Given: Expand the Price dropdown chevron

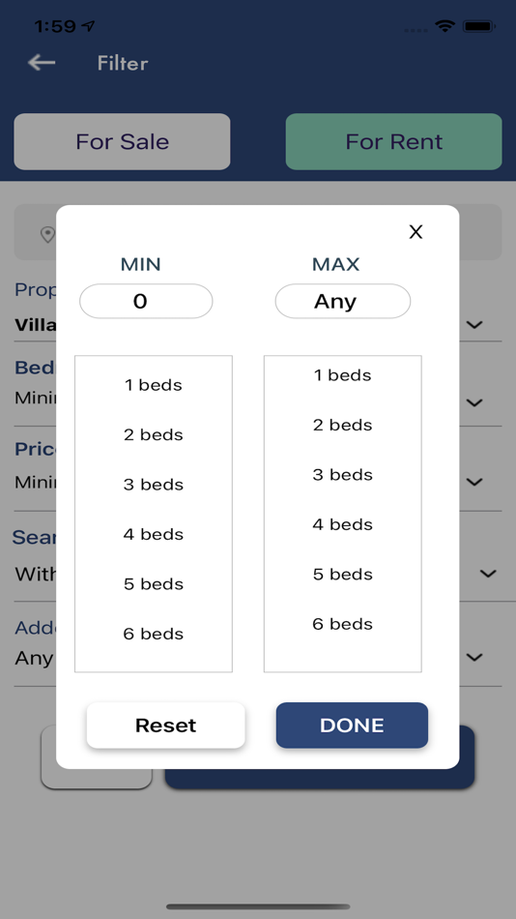Looking at the screenshot, I should pyautogui.click(x=474, y=482).
